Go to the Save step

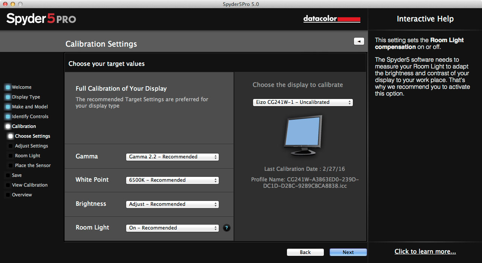(17, 175)
